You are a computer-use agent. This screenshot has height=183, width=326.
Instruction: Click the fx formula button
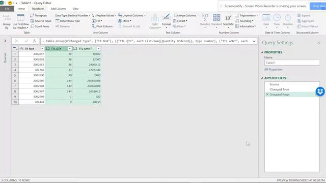point(35,41)
